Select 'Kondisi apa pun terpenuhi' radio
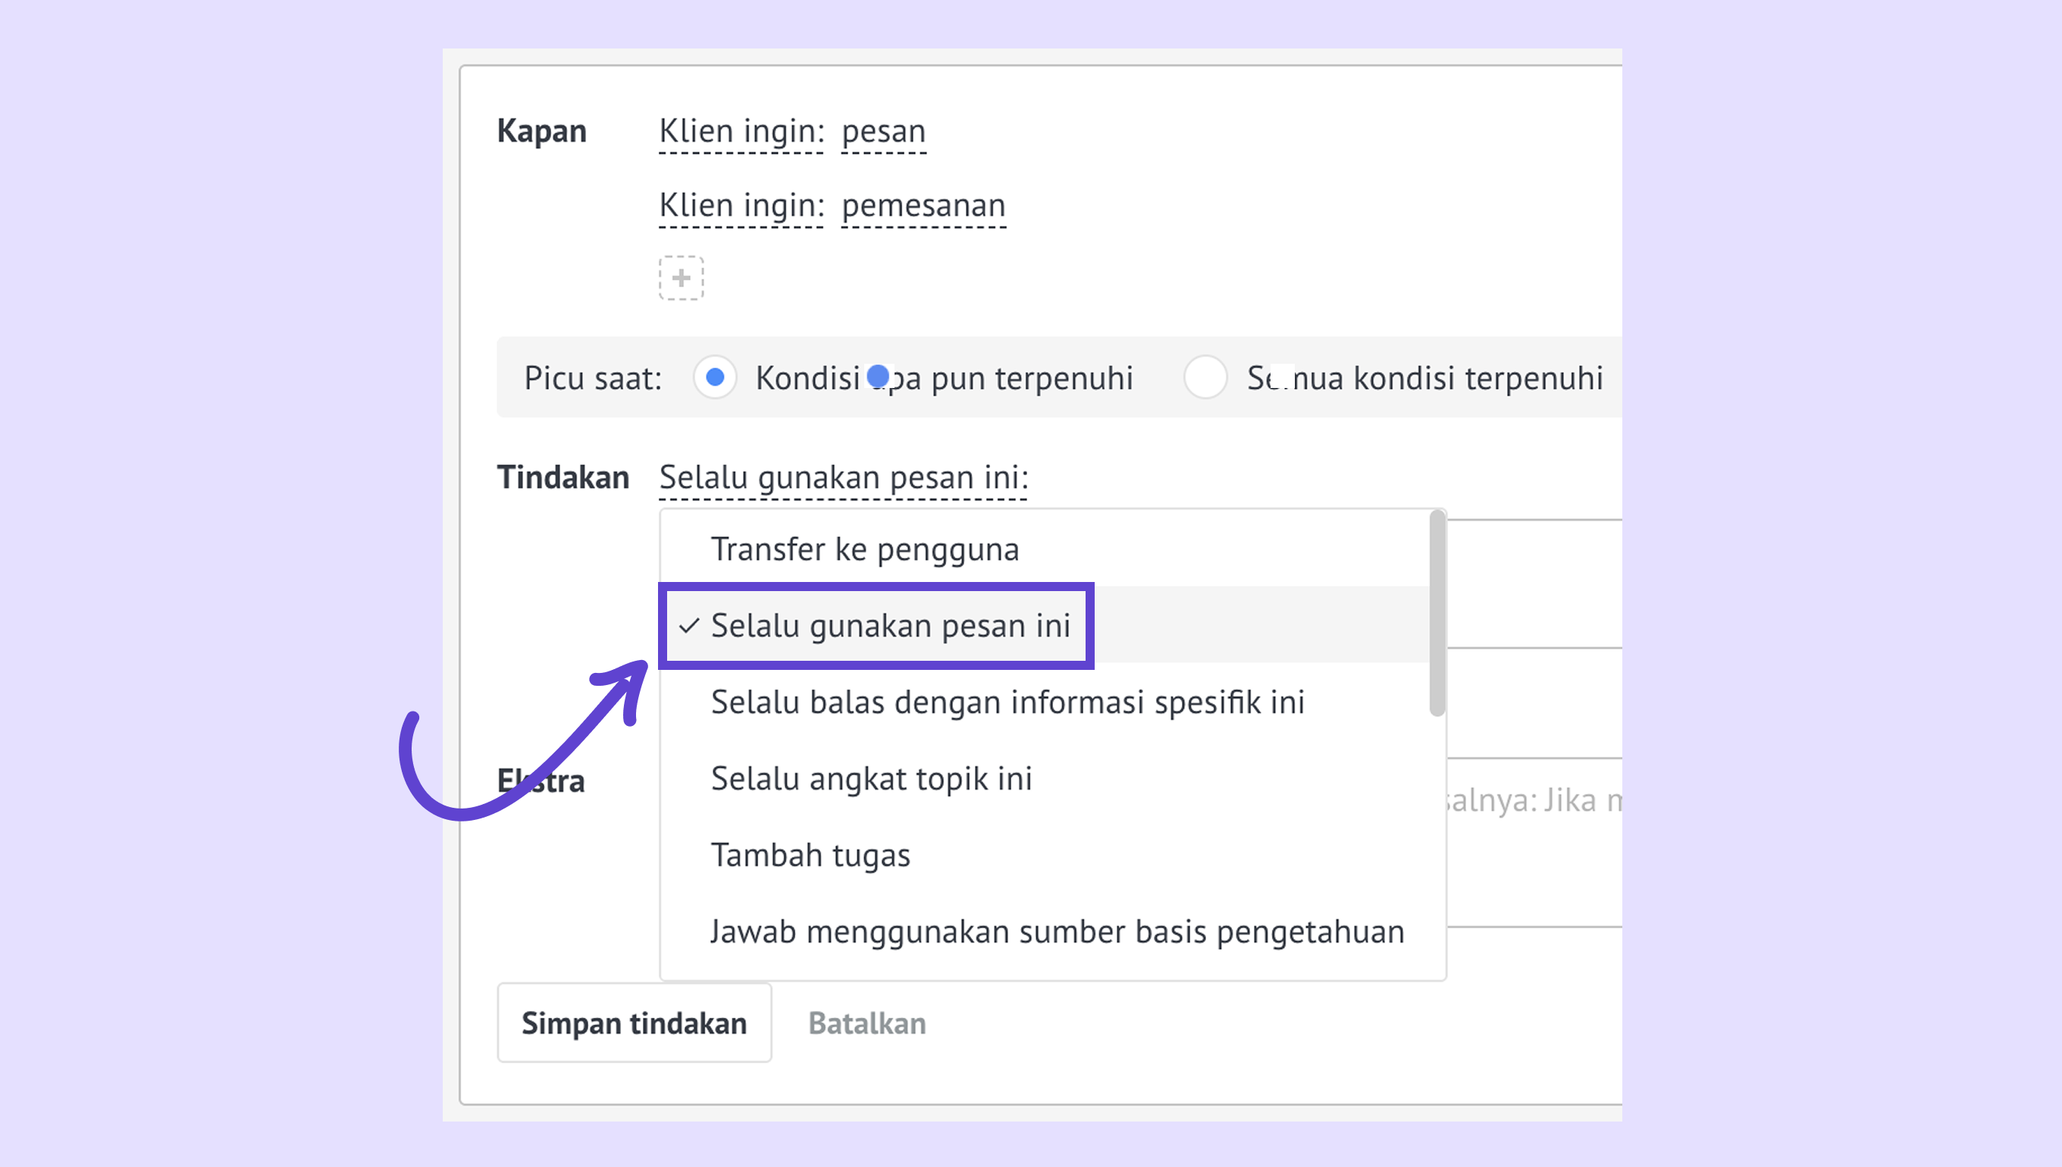 tap(714, 377)
